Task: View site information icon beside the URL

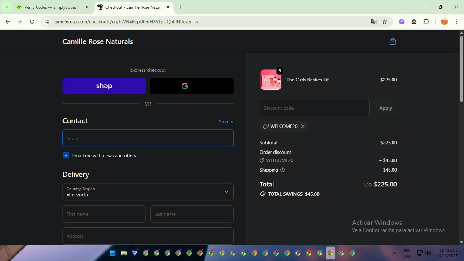Action: [x=47, y=22]
